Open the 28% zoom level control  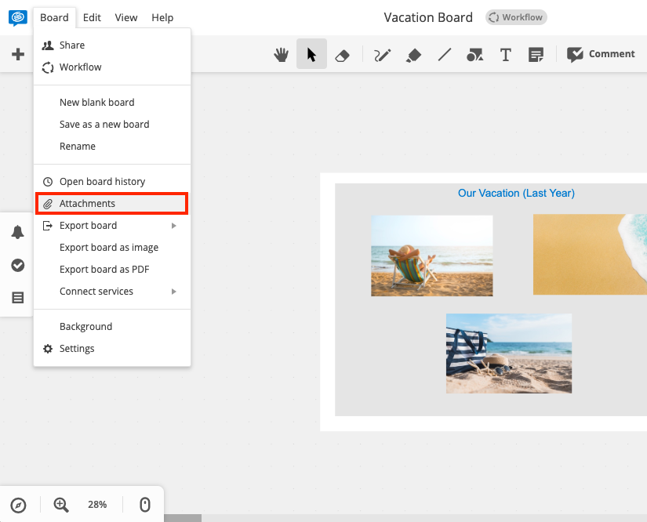[x=97, y=504]
